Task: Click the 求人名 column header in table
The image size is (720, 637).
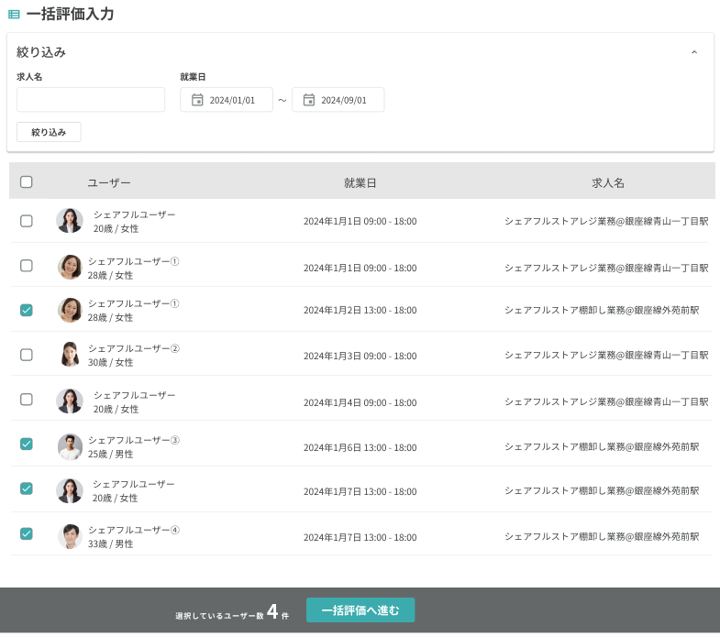Action: 607,183
